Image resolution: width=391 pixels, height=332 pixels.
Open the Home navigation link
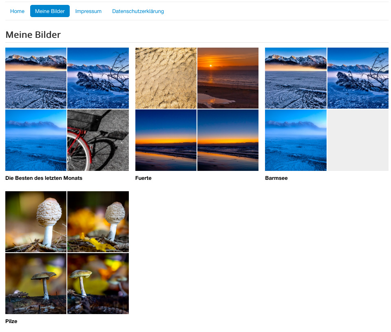coord(17,11)
